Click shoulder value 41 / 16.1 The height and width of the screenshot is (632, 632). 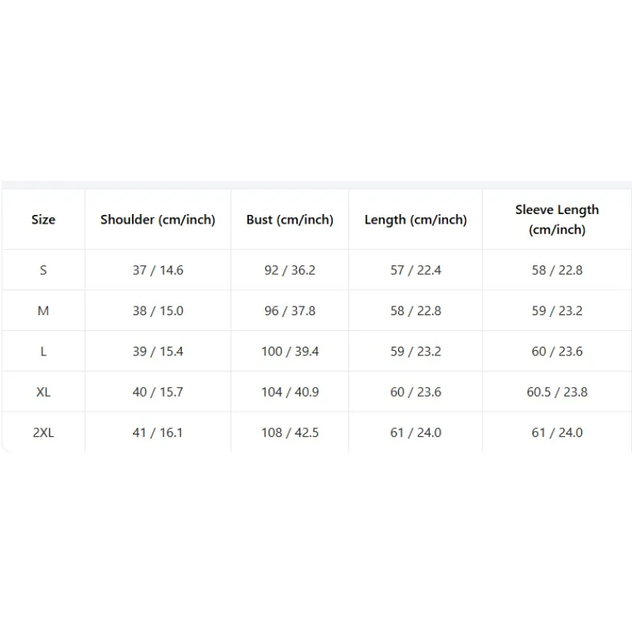[157, 432]
